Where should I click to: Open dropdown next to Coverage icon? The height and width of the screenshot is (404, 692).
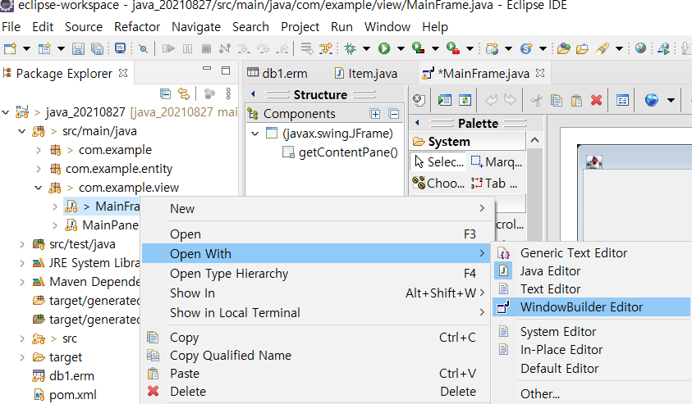(435, 48)
